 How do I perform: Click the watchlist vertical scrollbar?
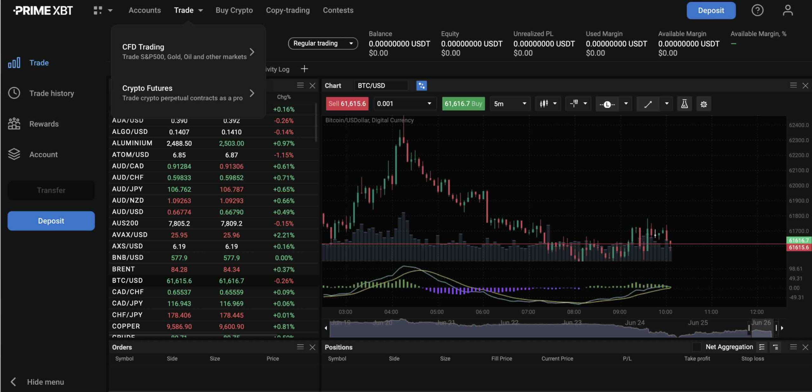click(x=316, y=122)
